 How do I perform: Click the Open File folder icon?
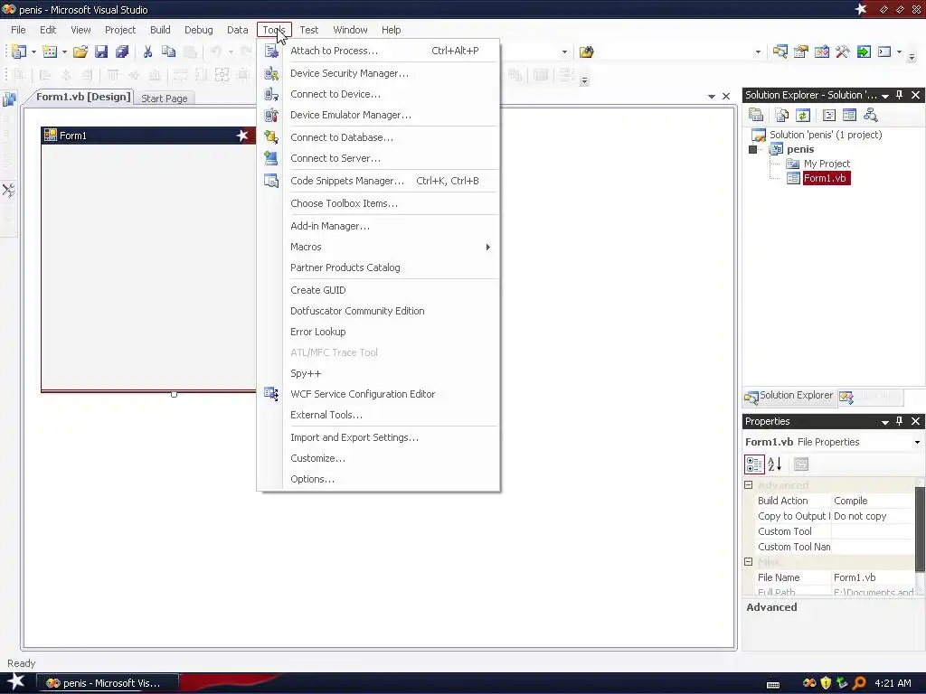click(x=80, y=52)
